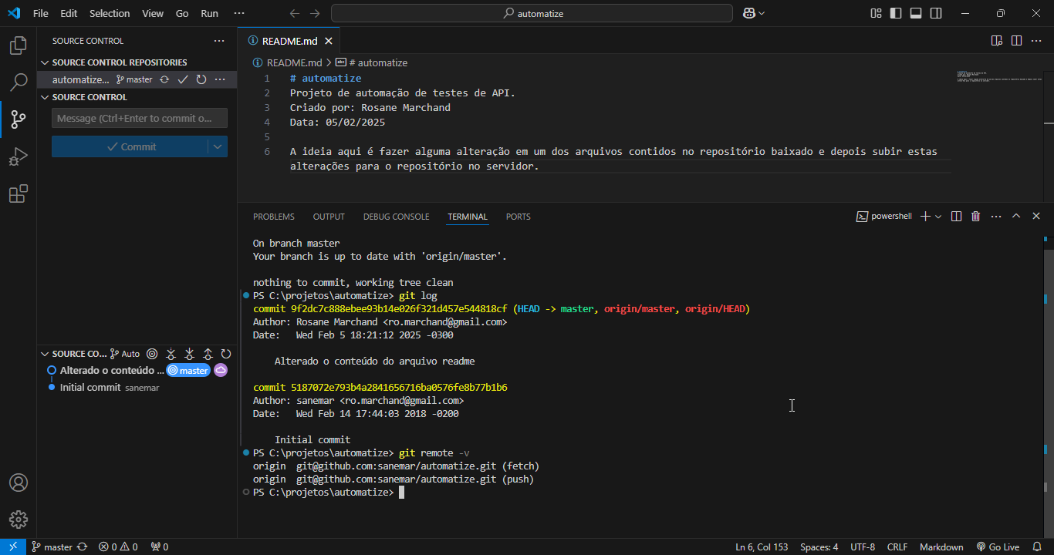The height and width of the screenshot is (555, 1054).
Task: Open the Accounts menu in activity bar
Action: (18, 483)
